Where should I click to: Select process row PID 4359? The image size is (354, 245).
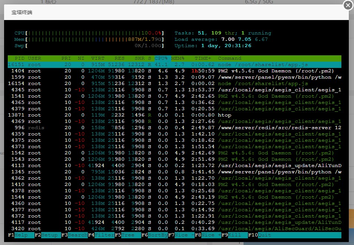point(175,134)
